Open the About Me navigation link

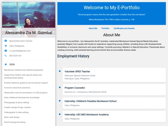tap(93, 28)
